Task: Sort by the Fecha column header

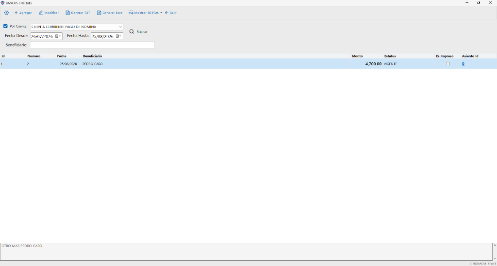Action: 69,56
